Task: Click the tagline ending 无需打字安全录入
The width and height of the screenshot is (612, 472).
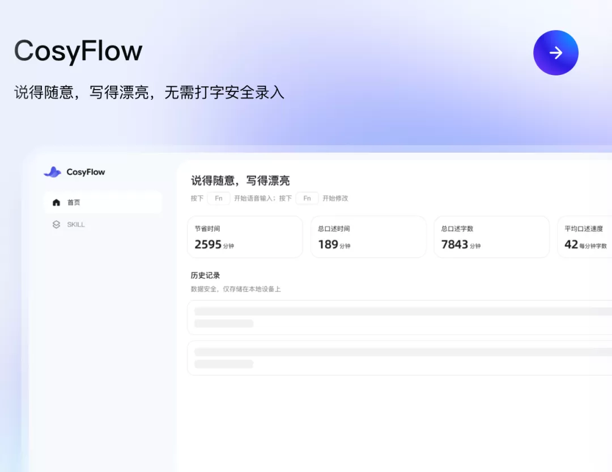Action: coord(150,92)
